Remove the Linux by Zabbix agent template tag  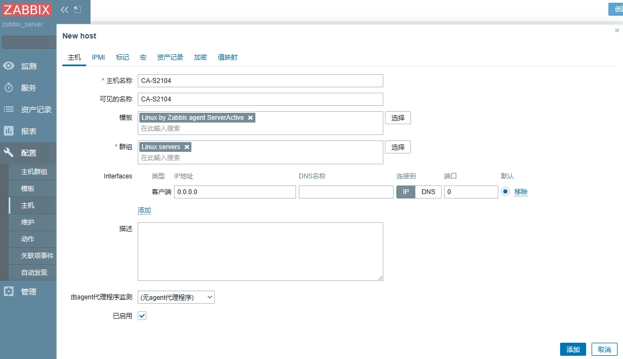pyautogui.click(x=251, y=118)
